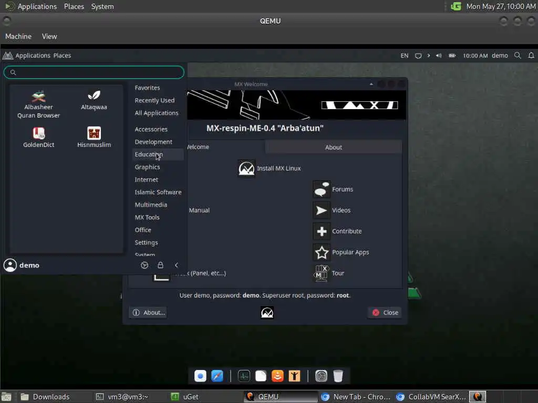Open Hisnmuslim application
The height and width of the screenshot is (403, 538).
[x=94, y=137]
